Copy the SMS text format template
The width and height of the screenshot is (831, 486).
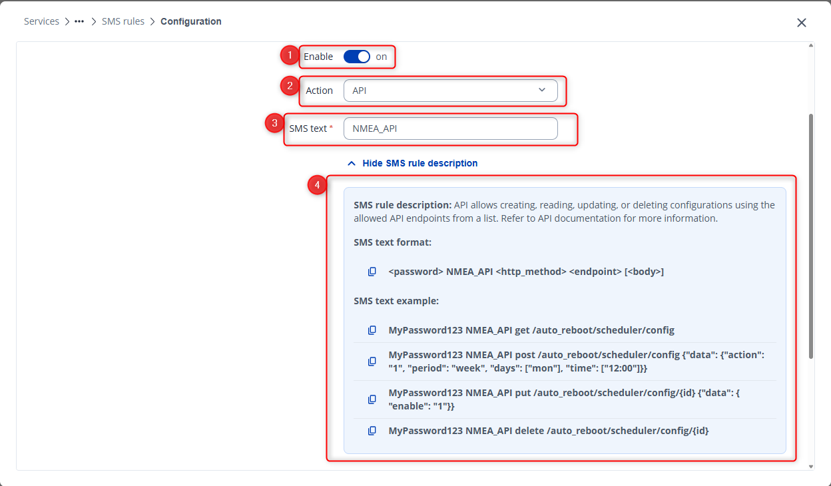[x=372, y=272]
